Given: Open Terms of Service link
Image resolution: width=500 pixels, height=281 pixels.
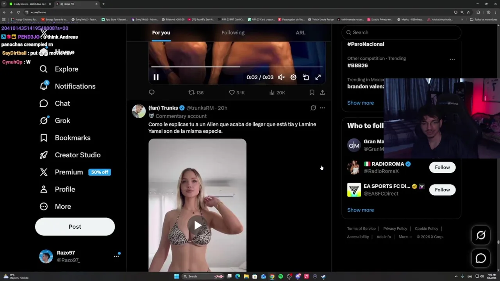Looking at the screenshot, I should point(361,229).
